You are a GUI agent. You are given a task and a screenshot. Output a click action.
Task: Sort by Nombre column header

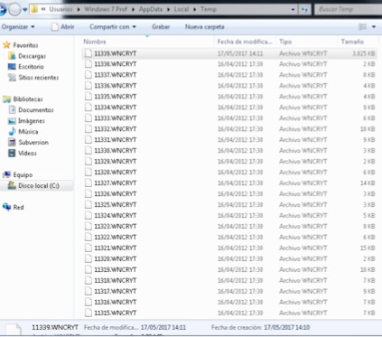[95, 42]
